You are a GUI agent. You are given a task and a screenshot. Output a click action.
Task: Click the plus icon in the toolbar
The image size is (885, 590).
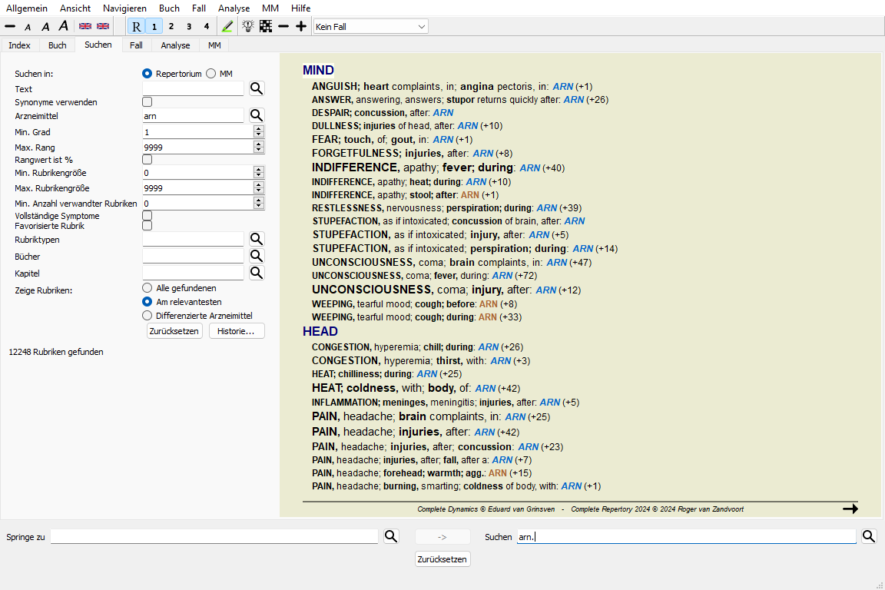[x=301, y=26]
